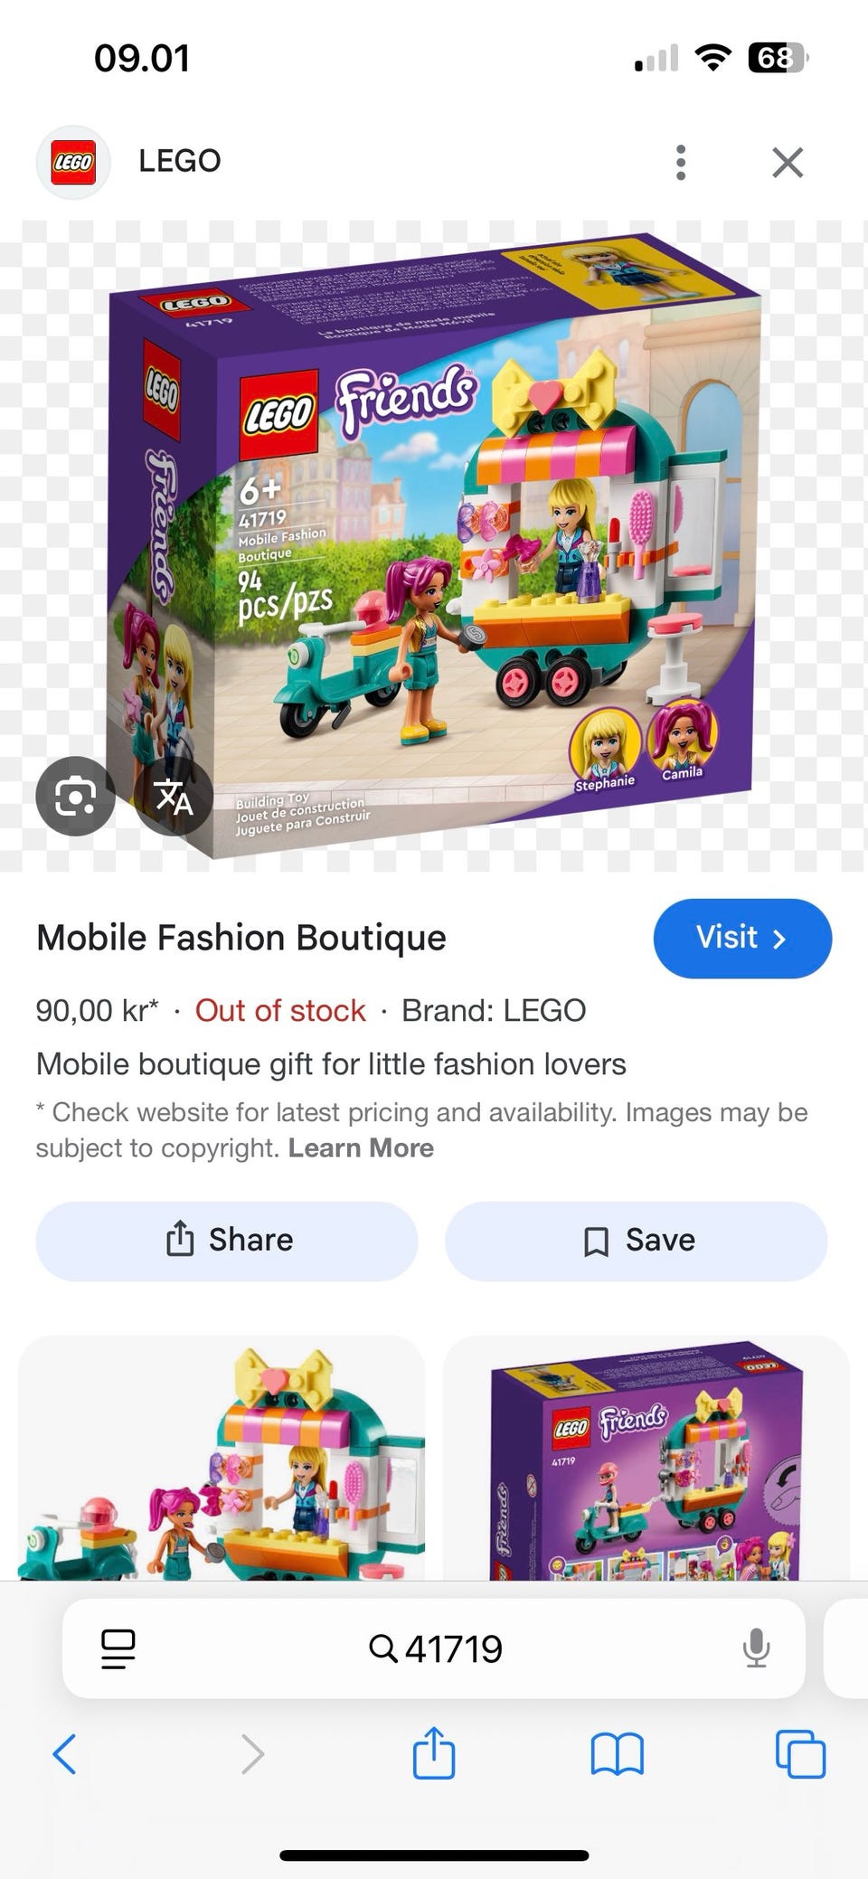Go back with the browser back arrow
Image resolution: width=868 pixels, height=1879 pixels.
click(65, 1754)
